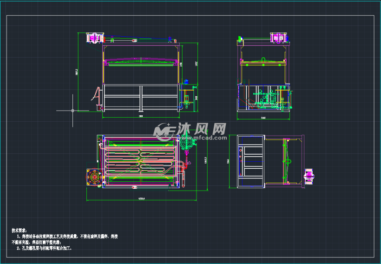Select the red circular flange in the plan view
This screenshot has height=264, width=381.
pyautogui.click(x=95, y=178)
